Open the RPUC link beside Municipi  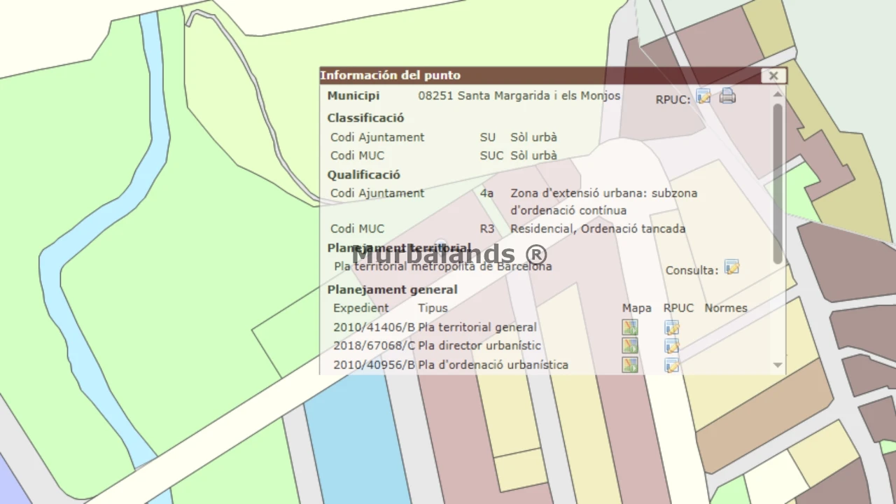click(x=703, y=97)
